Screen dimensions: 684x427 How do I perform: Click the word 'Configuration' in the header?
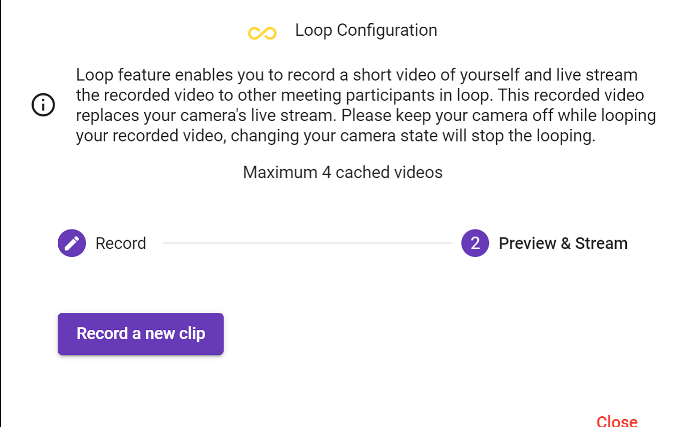coord(387,30)
